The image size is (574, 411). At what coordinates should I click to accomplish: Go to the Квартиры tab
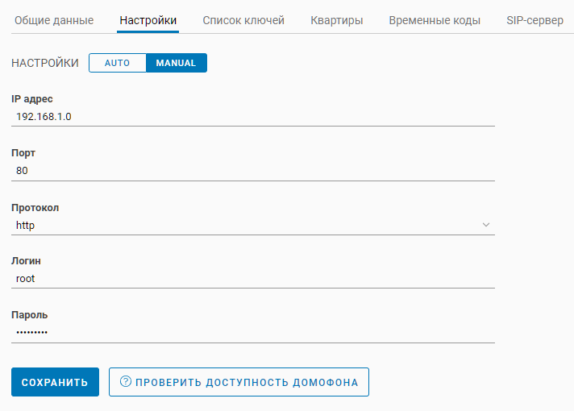(x=336, y=20)
